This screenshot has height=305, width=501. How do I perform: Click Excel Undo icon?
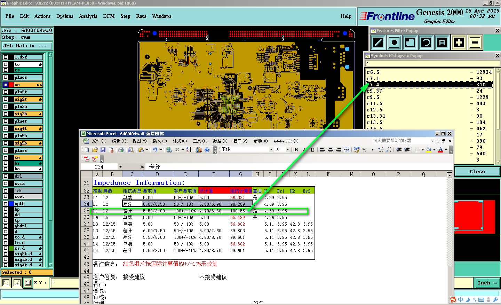(x=155, y=150)
